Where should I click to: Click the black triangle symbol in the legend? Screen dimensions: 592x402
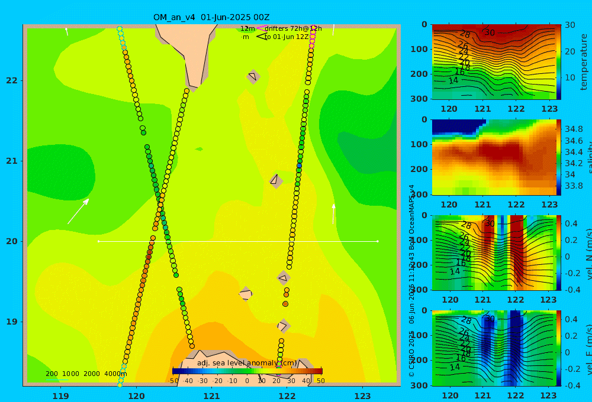[x=261, y=36]
